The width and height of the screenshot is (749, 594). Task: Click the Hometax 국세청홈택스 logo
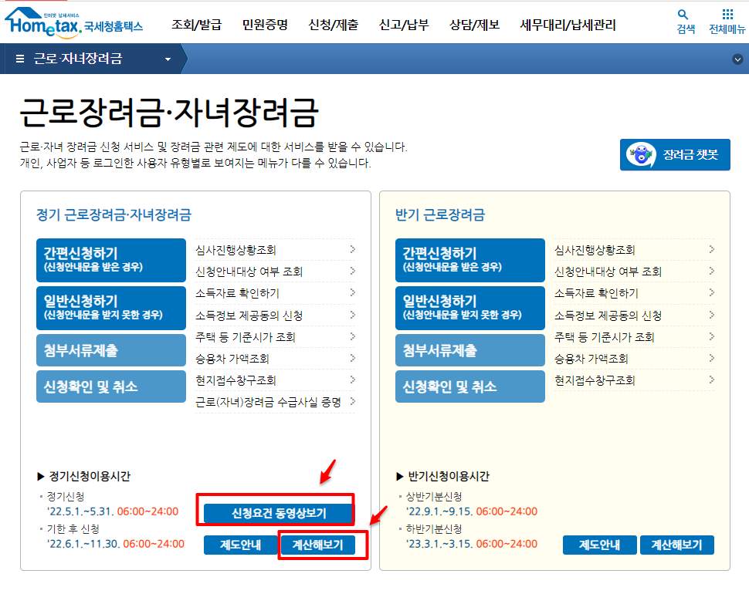73,23
